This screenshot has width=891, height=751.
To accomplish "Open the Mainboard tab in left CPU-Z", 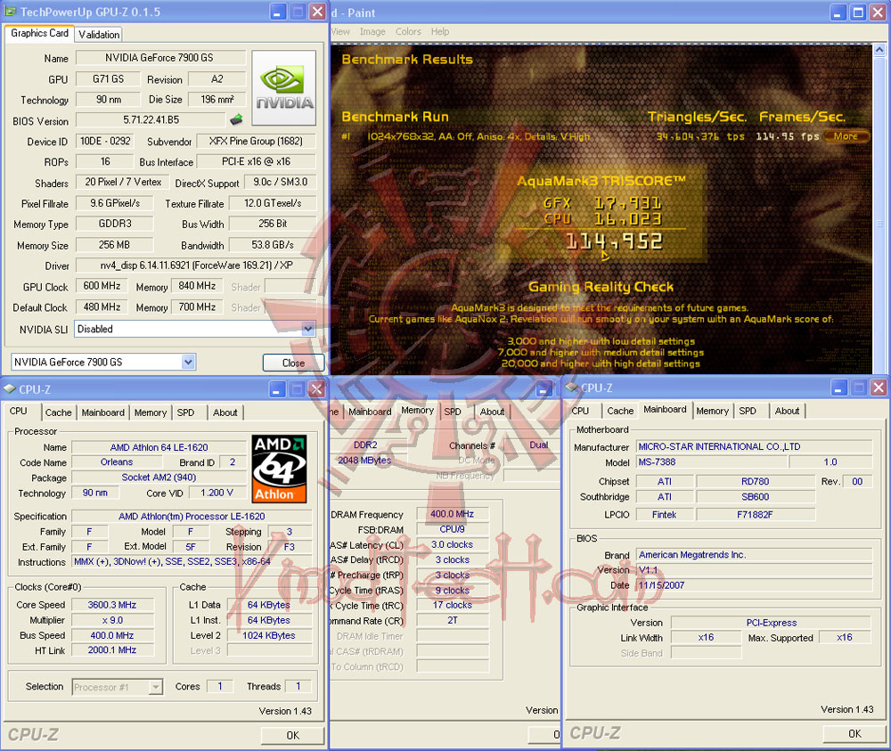I will point(102,412).
